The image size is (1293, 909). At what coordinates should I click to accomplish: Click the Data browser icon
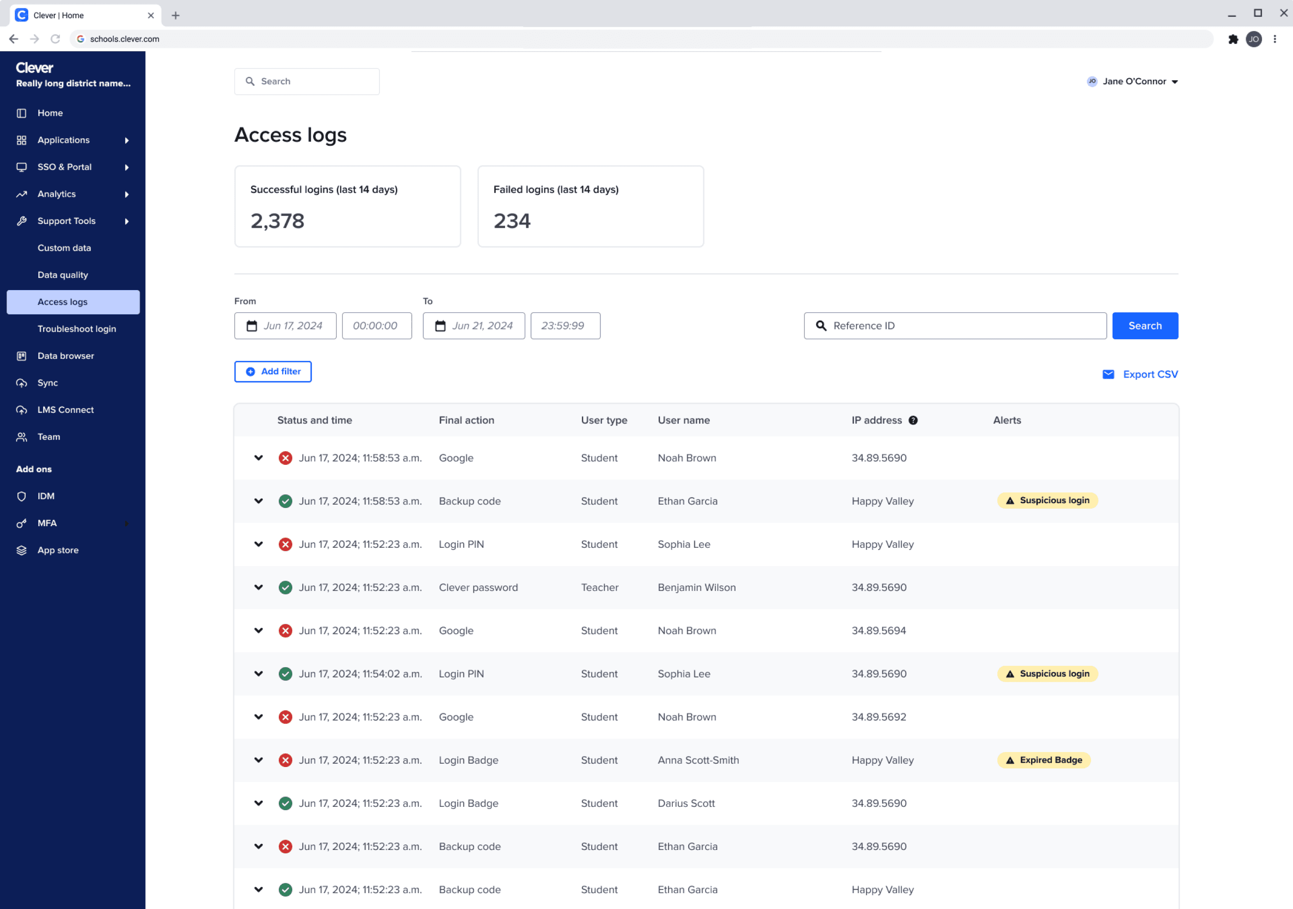click(x=22, y=356)
